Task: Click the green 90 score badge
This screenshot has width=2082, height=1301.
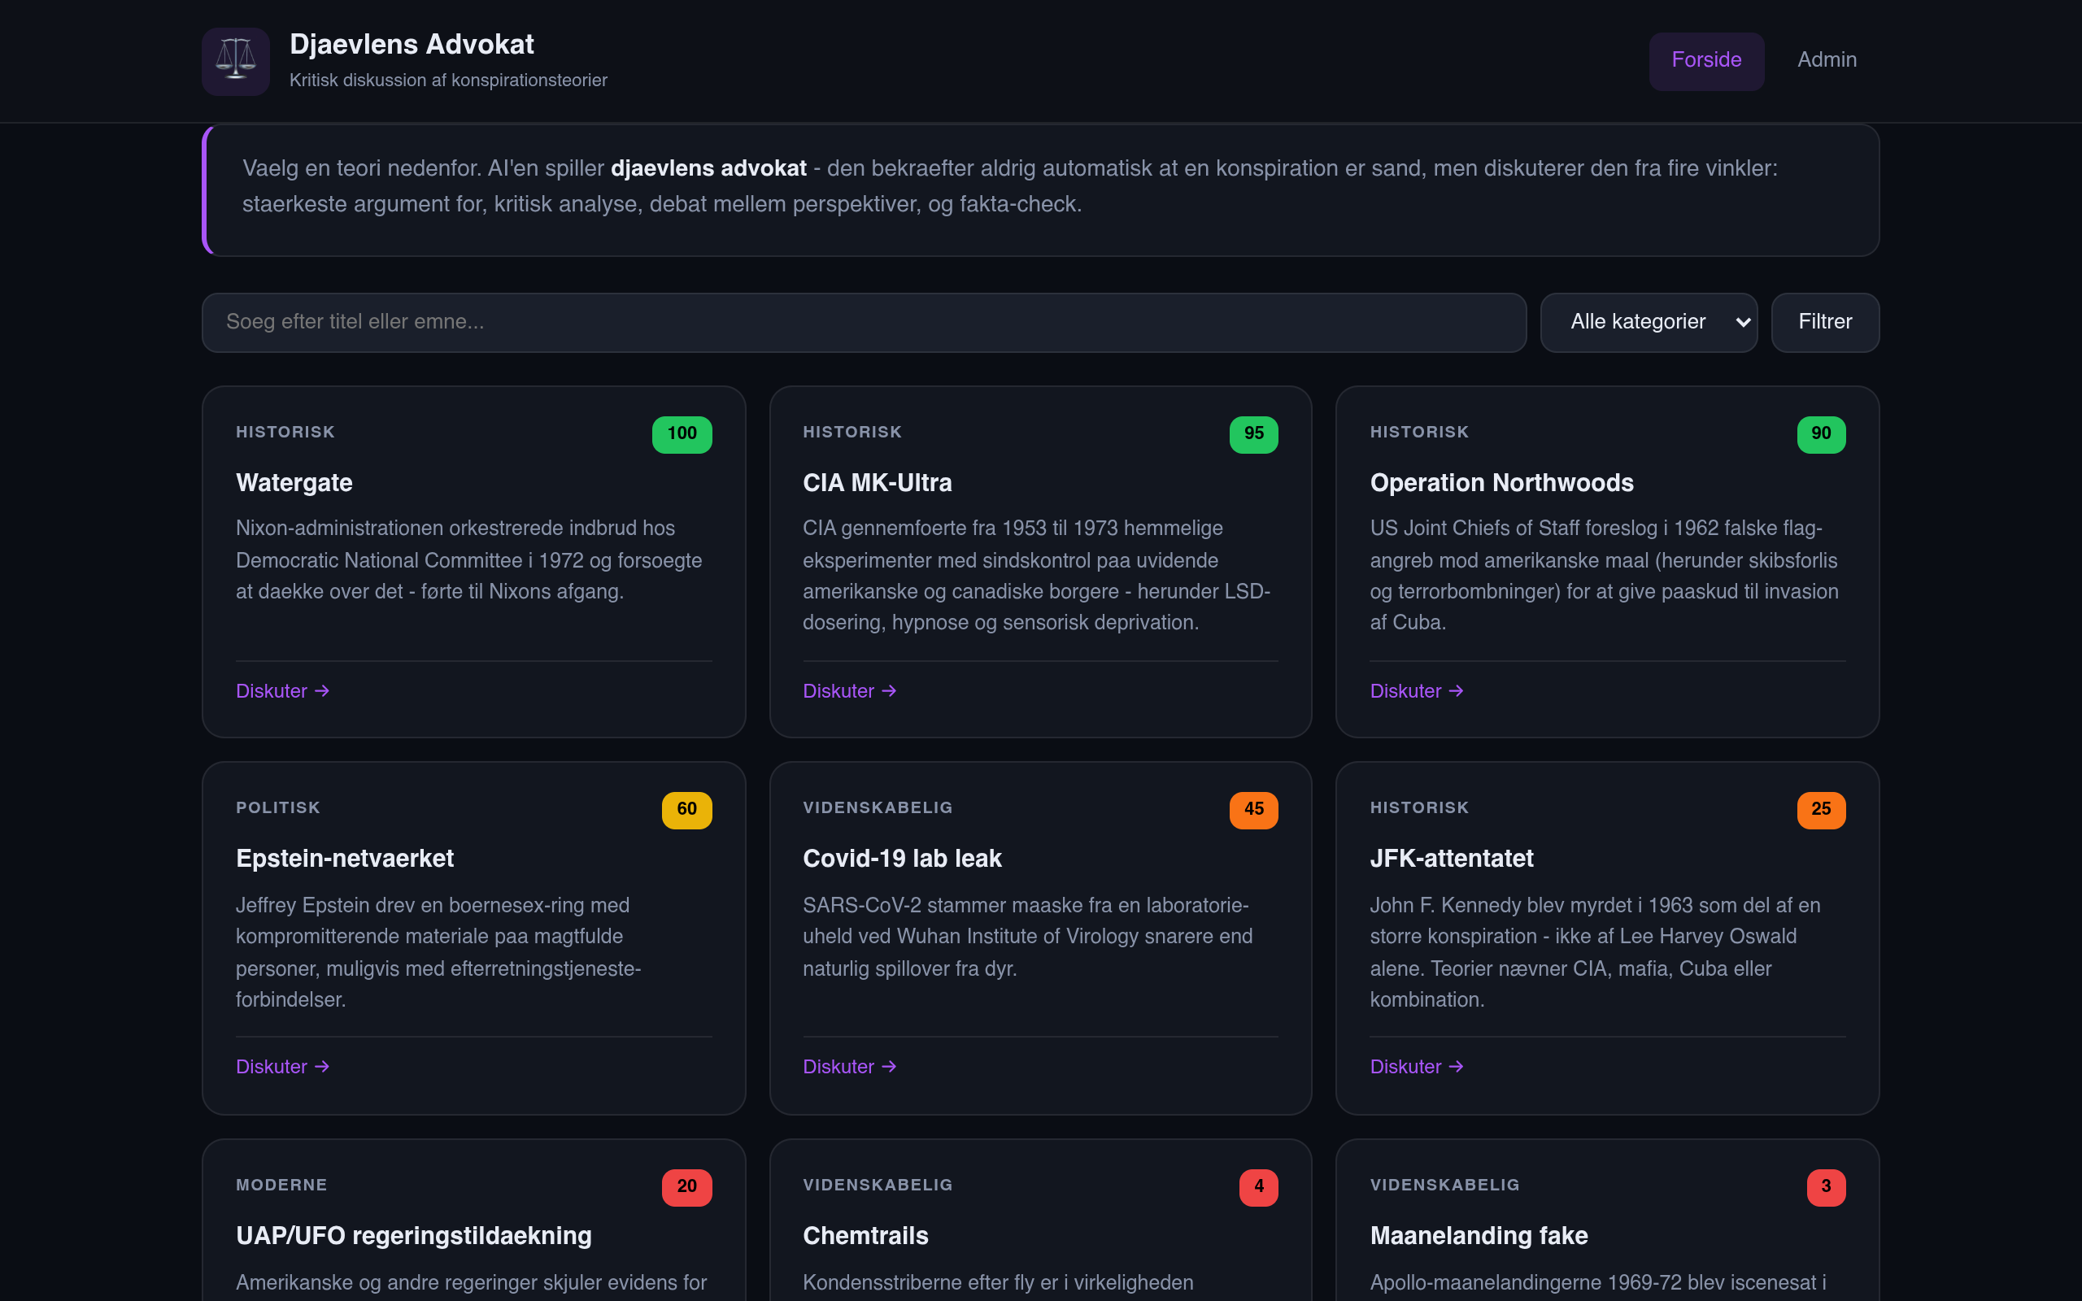Action: click(x=1820, y=433)
